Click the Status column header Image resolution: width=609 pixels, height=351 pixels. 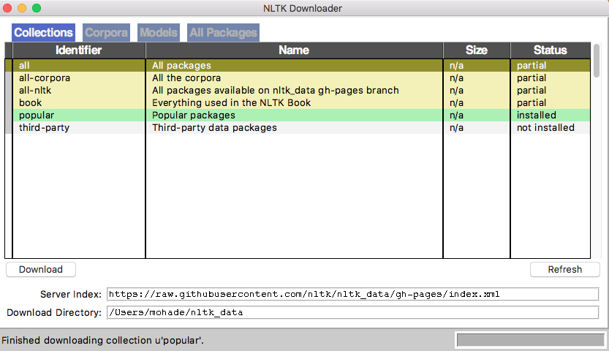pyautogui.click(x=551, y=50)
